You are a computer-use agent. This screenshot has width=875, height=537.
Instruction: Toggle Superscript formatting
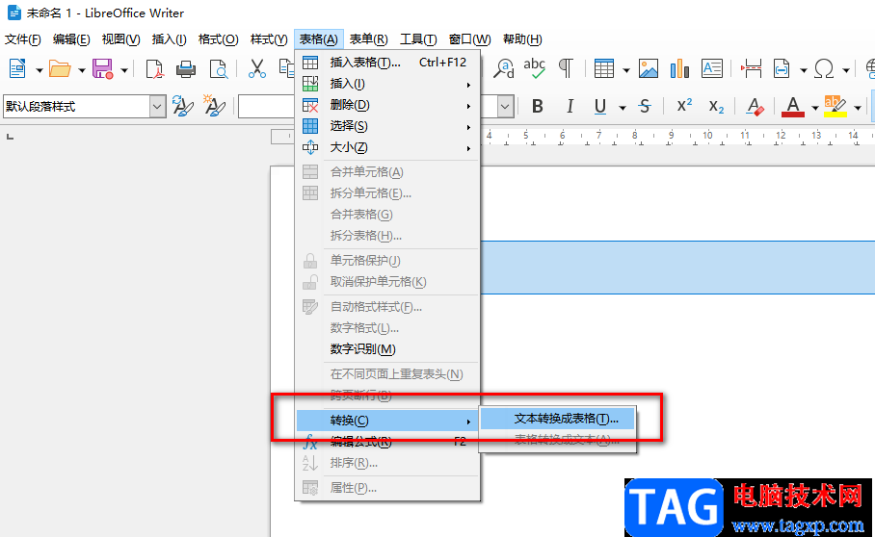(685, 106)
